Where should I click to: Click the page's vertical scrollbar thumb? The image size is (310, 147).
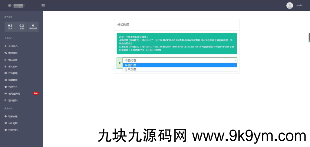click(309, 38)
